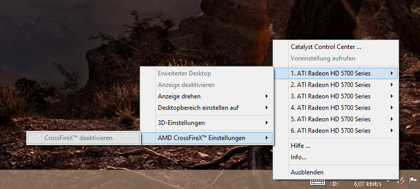Choose Ausblenden to hide the icon
The width and height of the screenshot is (420, 189).
pos(336,172)
